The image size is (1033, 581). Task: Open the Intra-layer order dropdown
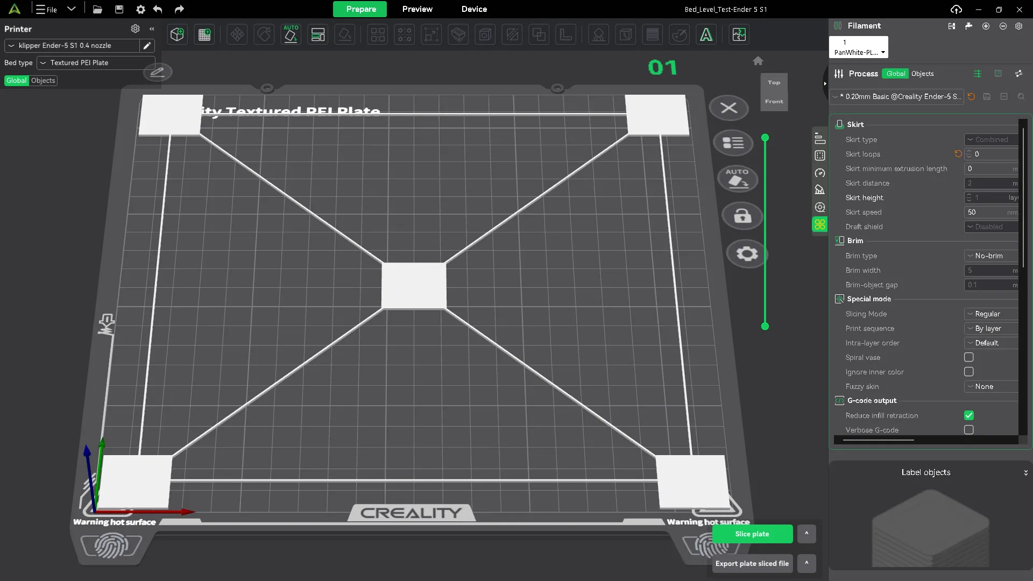[x=992, y=343]
